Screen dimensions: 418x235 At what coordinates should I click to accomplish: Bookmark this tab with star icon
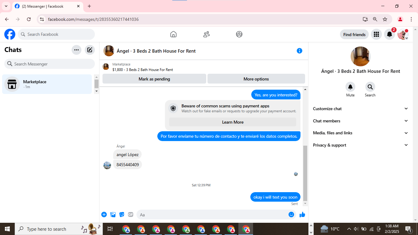point(385,19)
